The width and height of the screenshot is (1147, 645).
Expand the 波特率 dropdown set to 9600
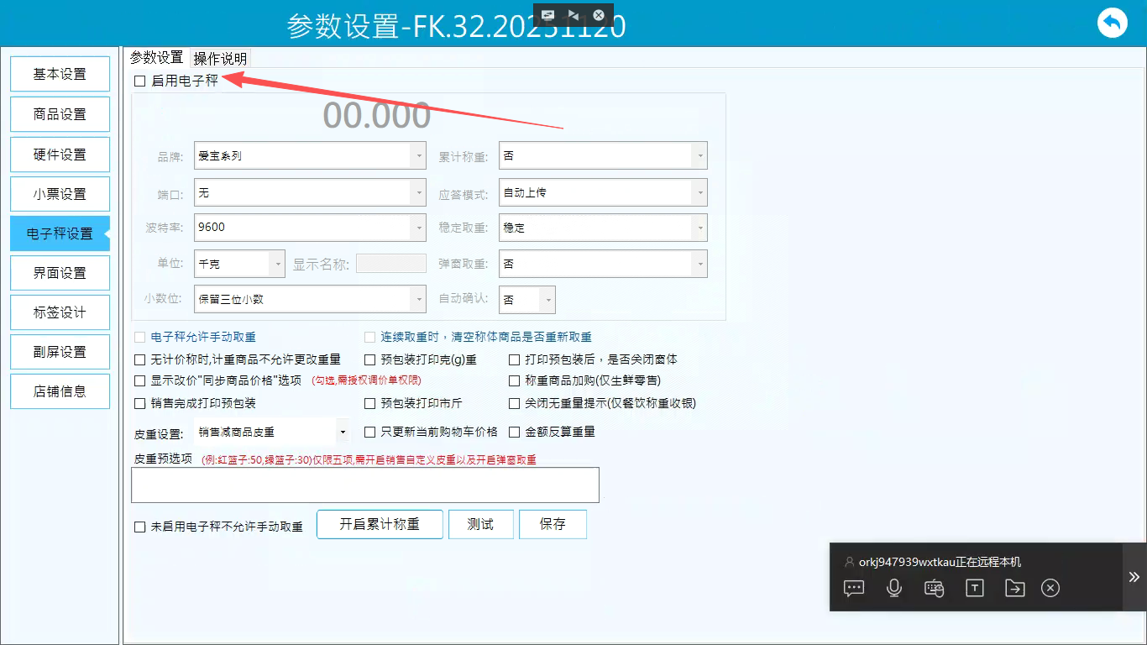(310, 228)
